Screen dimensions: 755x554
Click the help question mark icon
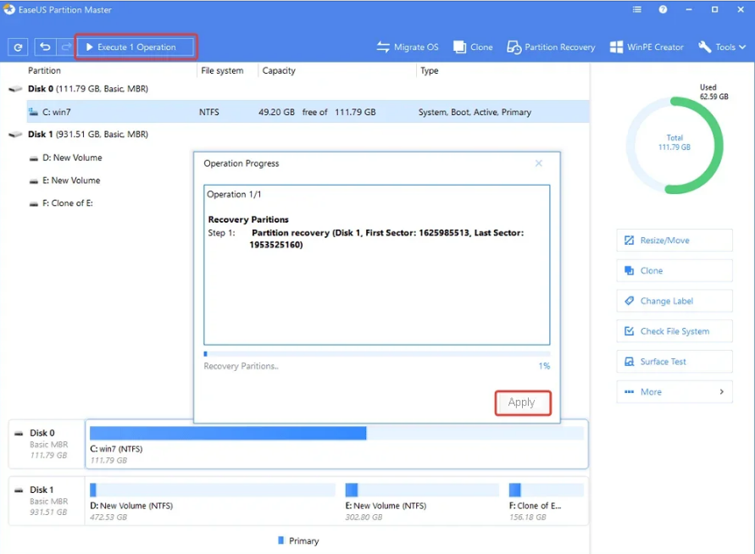[663, 10]
